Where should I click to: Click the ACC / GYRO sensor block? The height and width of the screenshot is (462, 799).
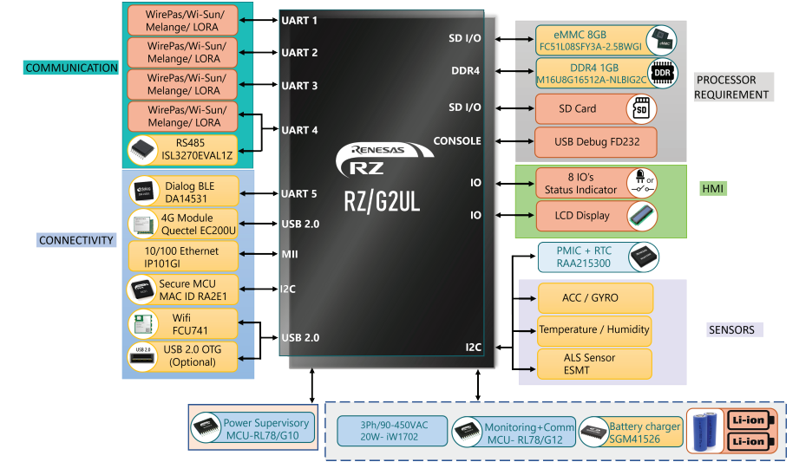click(x=595, y=298)
